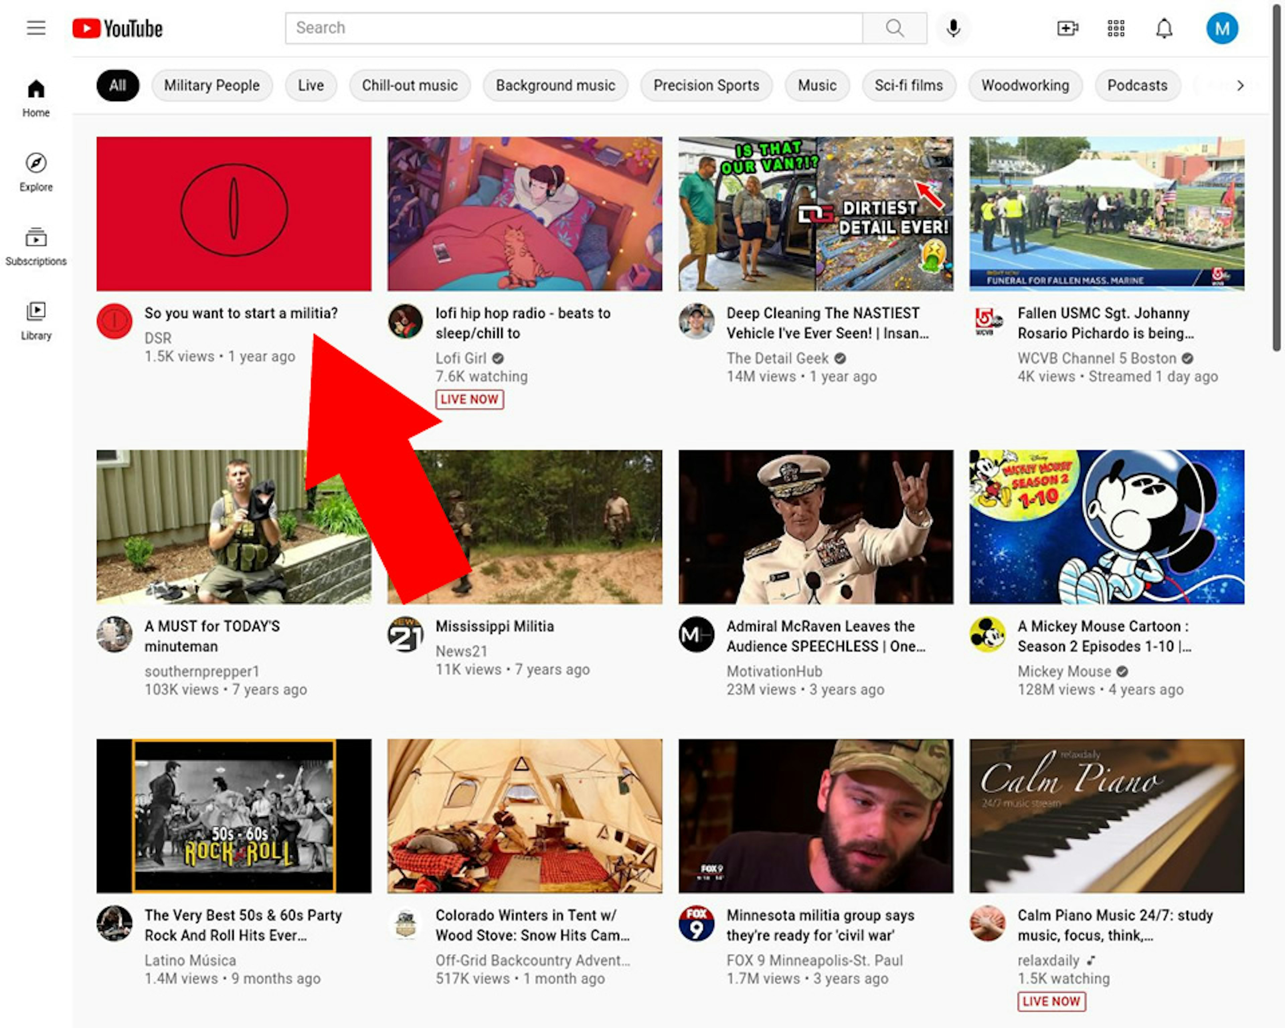Image resolution: width=1285 pixels, height=1028 pixels.
Task: Select the Military People chip
Action: click(211, 85)
